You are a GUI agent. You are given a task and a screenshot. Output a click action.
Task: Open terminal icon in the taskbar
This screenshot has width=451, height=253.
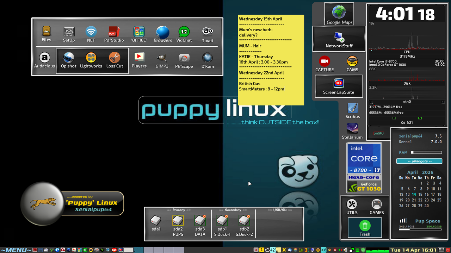(35, 250)
